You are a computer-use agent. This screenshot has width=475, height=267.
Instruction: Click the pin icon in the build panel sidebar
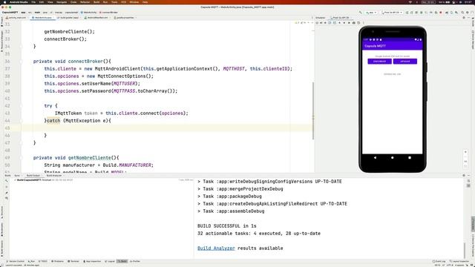point(7,193)
